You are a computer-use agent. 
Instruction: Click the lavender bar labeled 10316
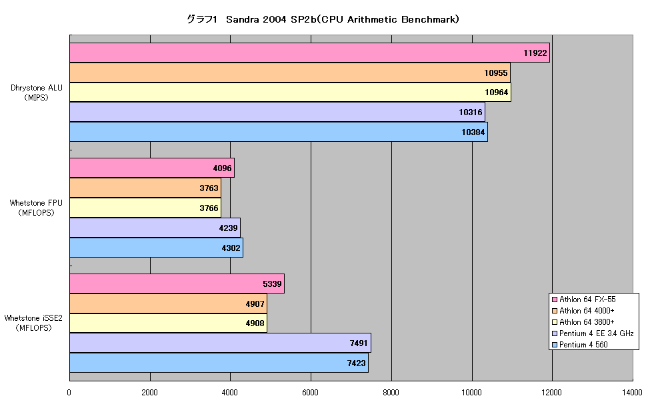pyautogui.click(x=277, y=112)
